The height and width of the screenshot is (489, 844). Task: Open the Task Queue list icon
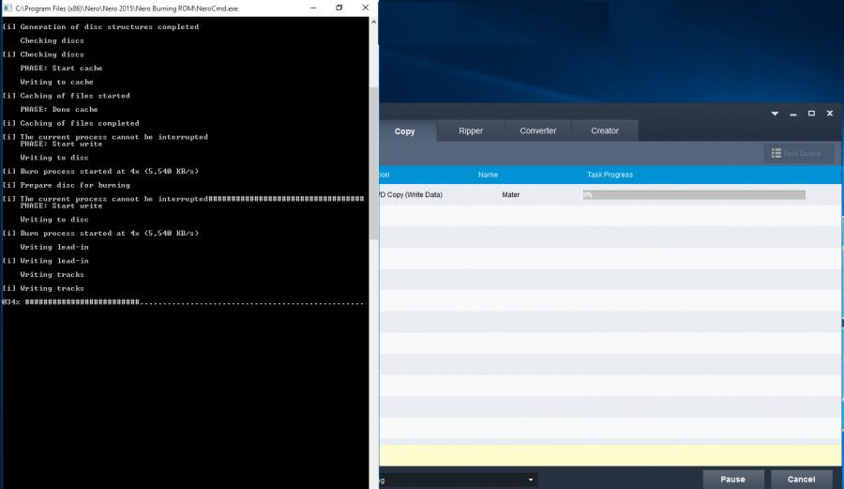[776, 153]
